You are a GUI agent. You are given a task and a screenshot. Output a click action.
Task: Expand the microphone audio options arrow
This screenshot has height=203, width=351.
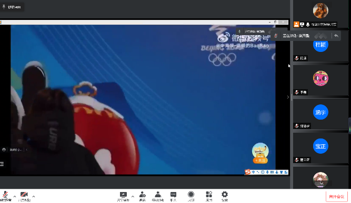(15, 196)
